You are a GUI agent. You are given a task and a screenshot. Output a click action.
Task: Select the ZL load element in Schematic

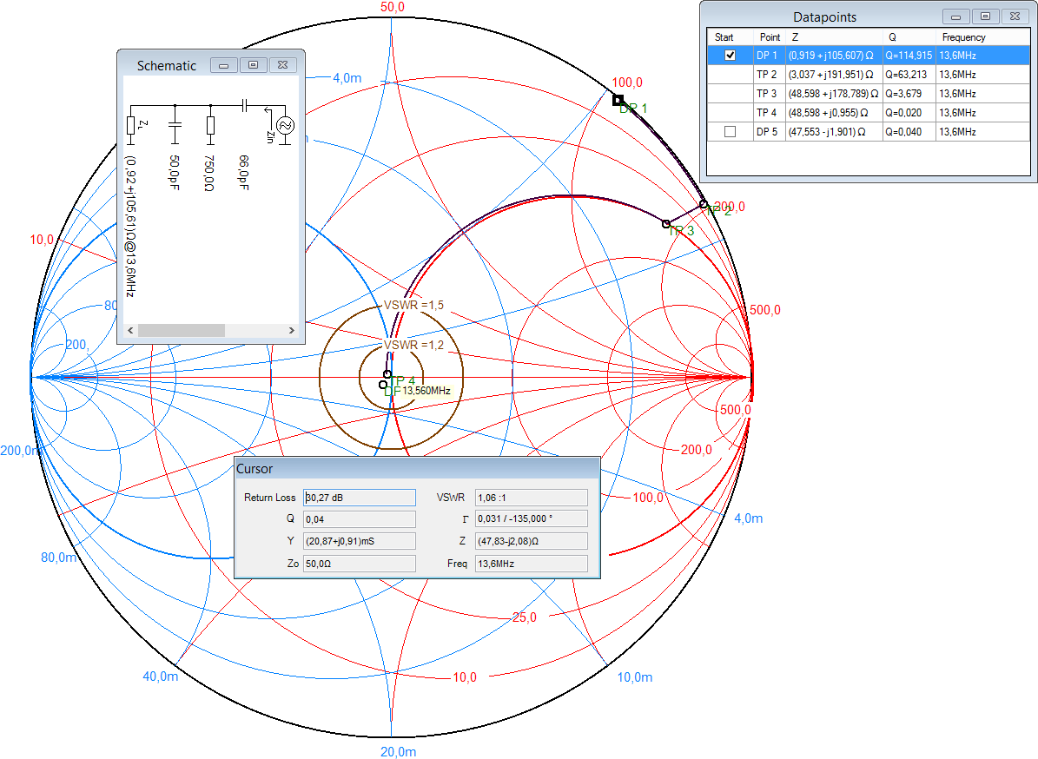(131, 126)
